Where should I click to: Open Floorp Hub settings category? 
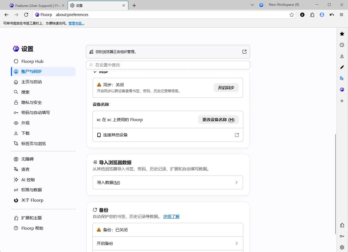43,61
